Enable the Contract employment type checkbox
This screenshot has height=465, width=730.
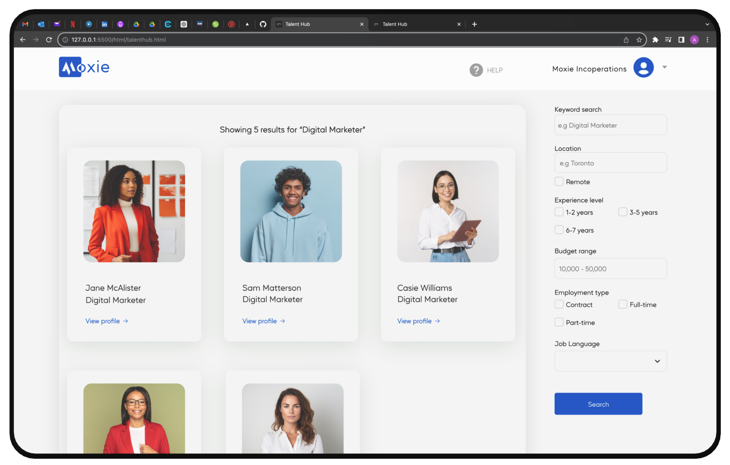click(x=559, y=304)
